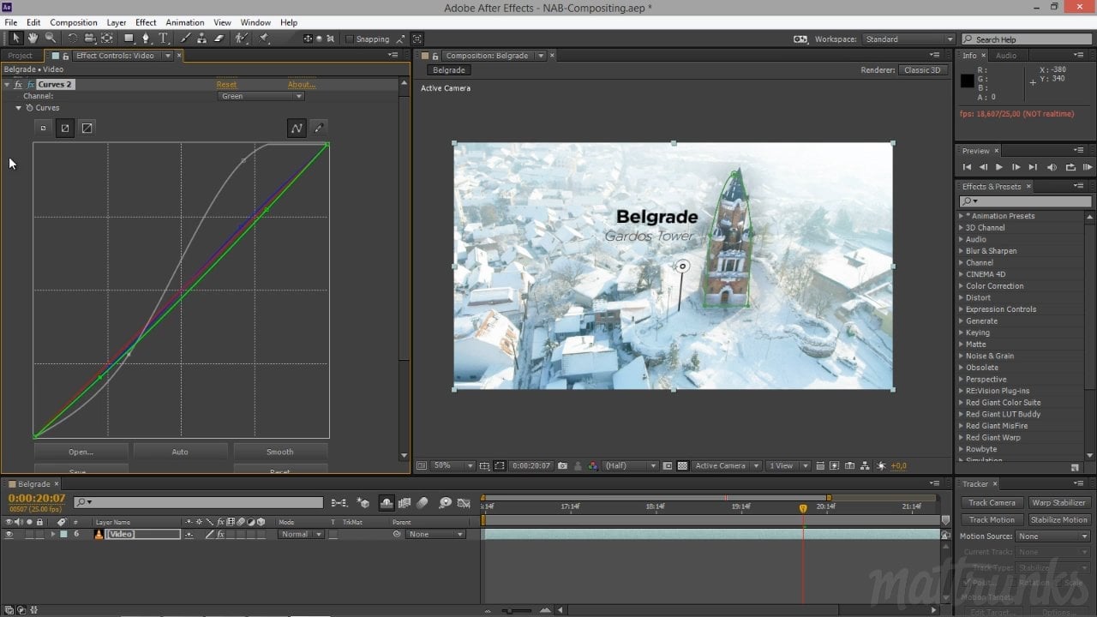
Task: Open the Workspace dropdown showing Standard
Action: pyautogui.click(x=908, y=39)
